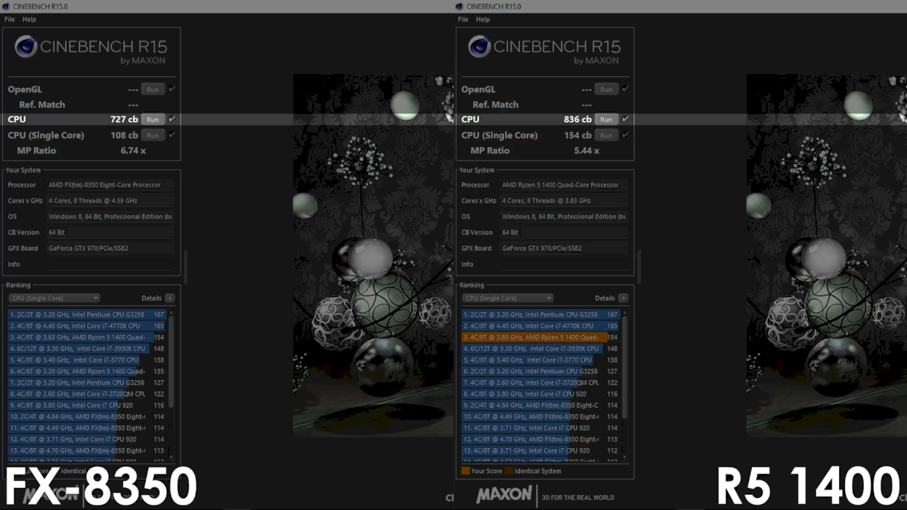Select the Processor field reading AMD FX(tm)-8350 Eight-Core Processor
This screenshot has height=510, width=907.
(x=110, y=185)
